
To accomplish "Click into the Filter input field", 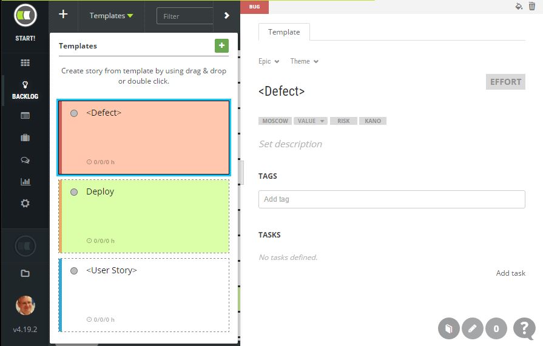I will [185, 16].
